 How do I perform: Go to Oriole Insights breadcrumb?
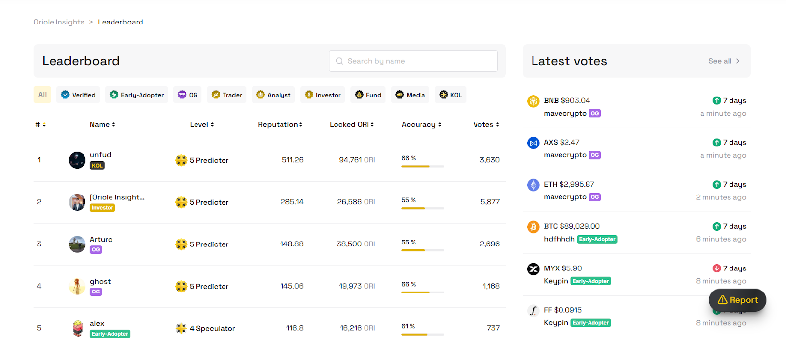pos(59,22)
